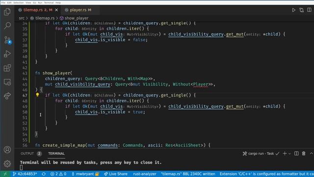Open the Explorer view in activity bar
The height and width of the screenshot is (177, 314).
click(7, 12)
